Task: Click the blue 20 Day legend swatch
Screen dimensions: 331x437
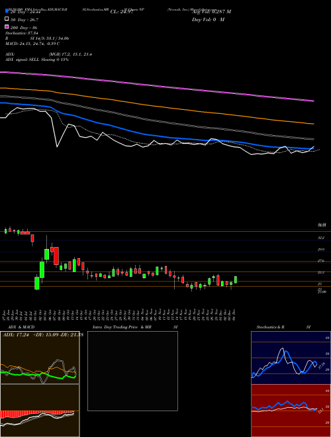Action: pos(7,11)
